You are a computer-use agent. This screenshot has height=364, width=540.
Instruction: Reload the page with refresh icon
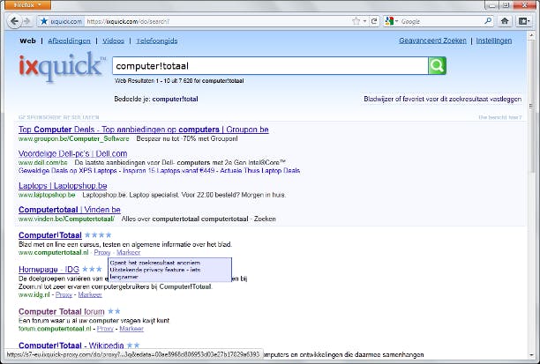coord(374,21)
